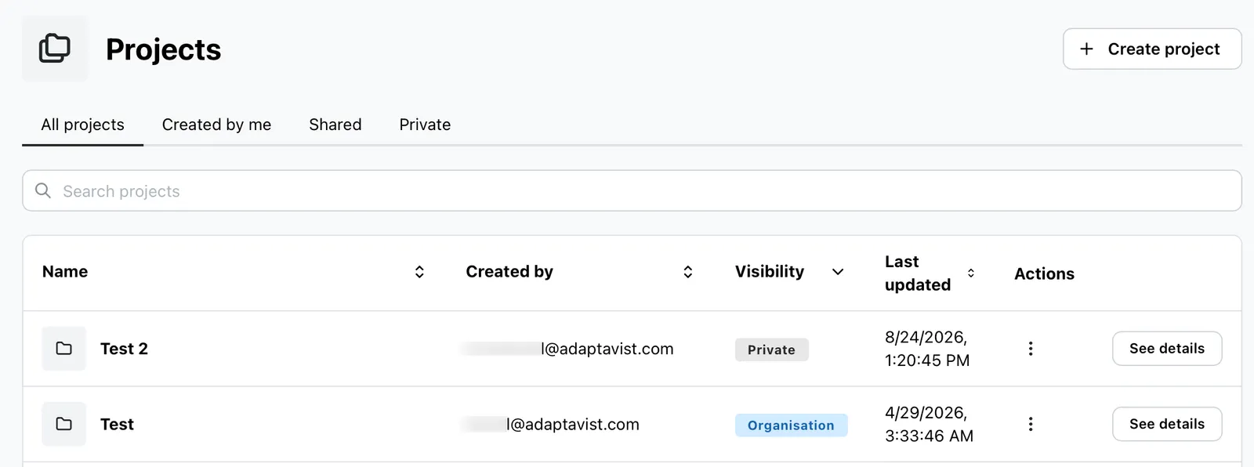
Task: Click the creator email in Test row
Action: pyautogui.click(x=551, y=424)
